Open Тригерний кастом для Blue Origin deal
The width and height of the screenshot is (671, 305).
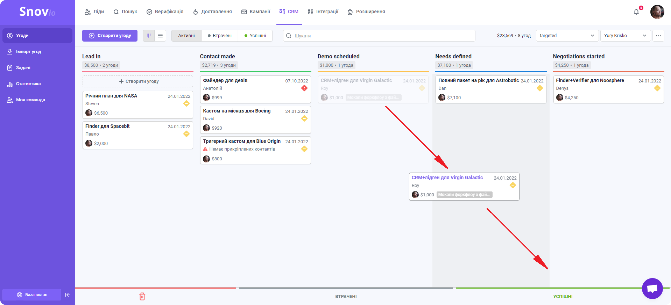coord(255,150)
